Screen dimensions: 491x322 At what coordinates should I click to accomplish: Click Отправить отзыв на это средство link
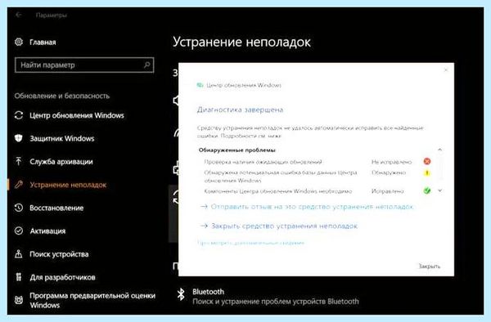313,207
